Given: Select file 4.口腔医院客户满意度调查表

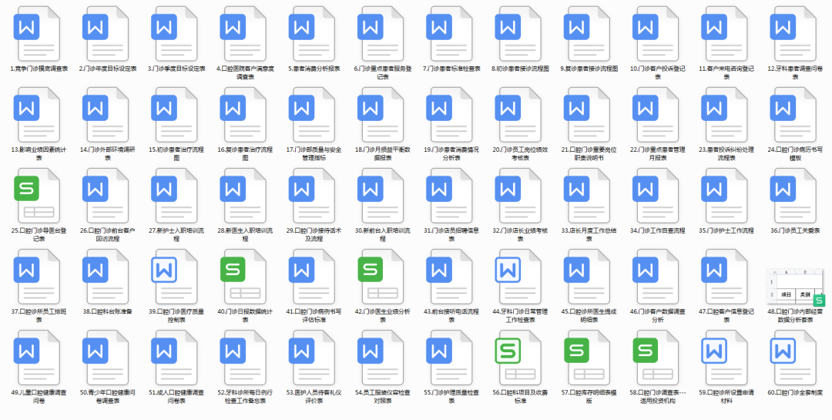Looking at the screenshot, I should pyautogui.click(x=245, y=34).
